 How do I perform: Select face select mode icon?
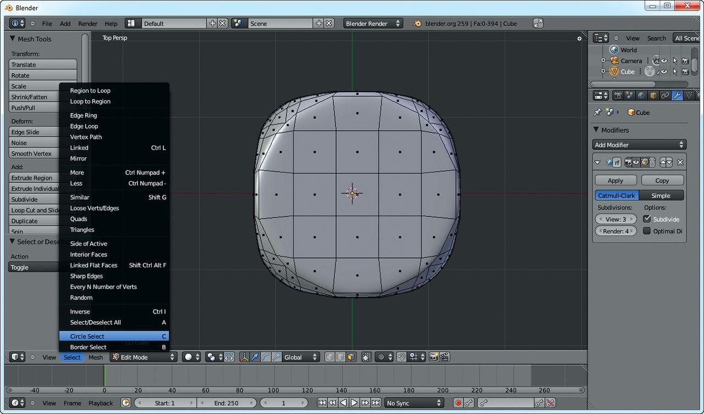pos(351,357)
